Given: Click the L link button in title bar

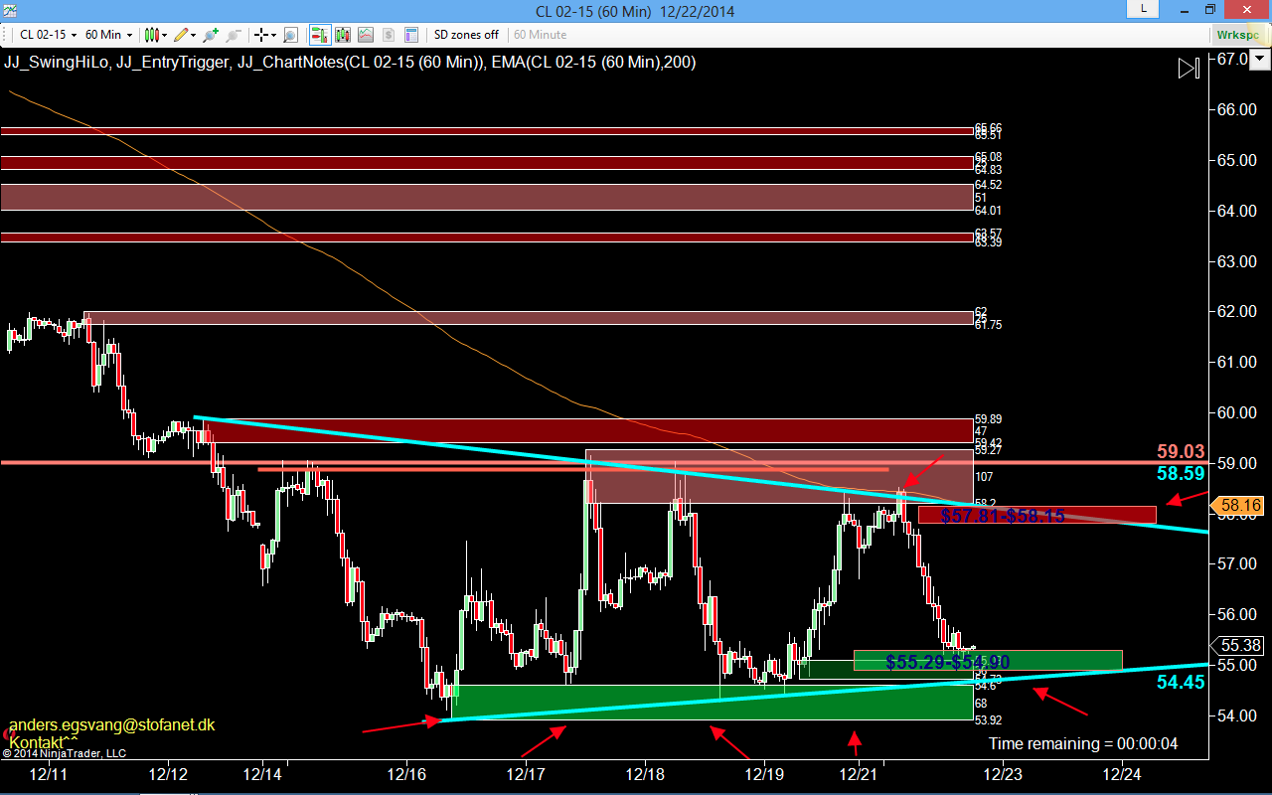Looking at the screenshot, I should pyautogui.click(x=1143, y=9).
